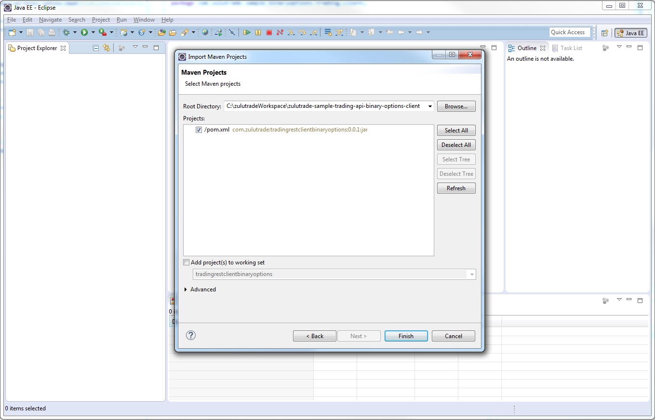
Task: Click Collapse All in Project Explorer
Action: pos(96,48)
